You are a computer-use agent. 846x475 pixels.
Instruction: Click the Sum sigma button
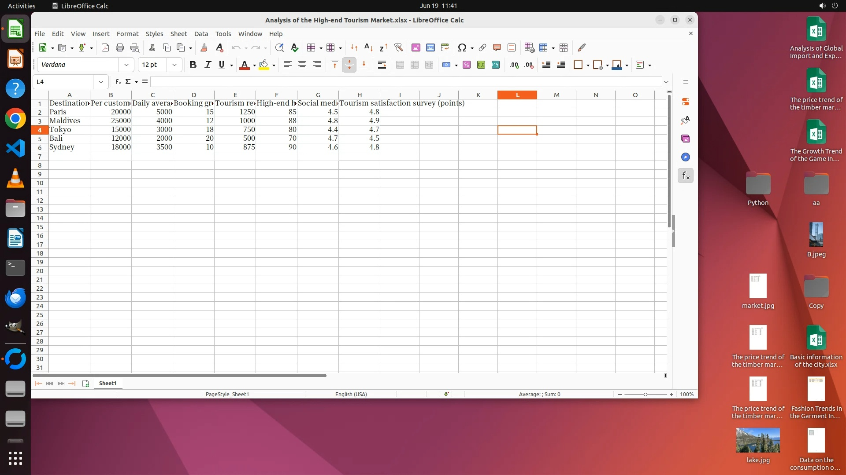128,82
